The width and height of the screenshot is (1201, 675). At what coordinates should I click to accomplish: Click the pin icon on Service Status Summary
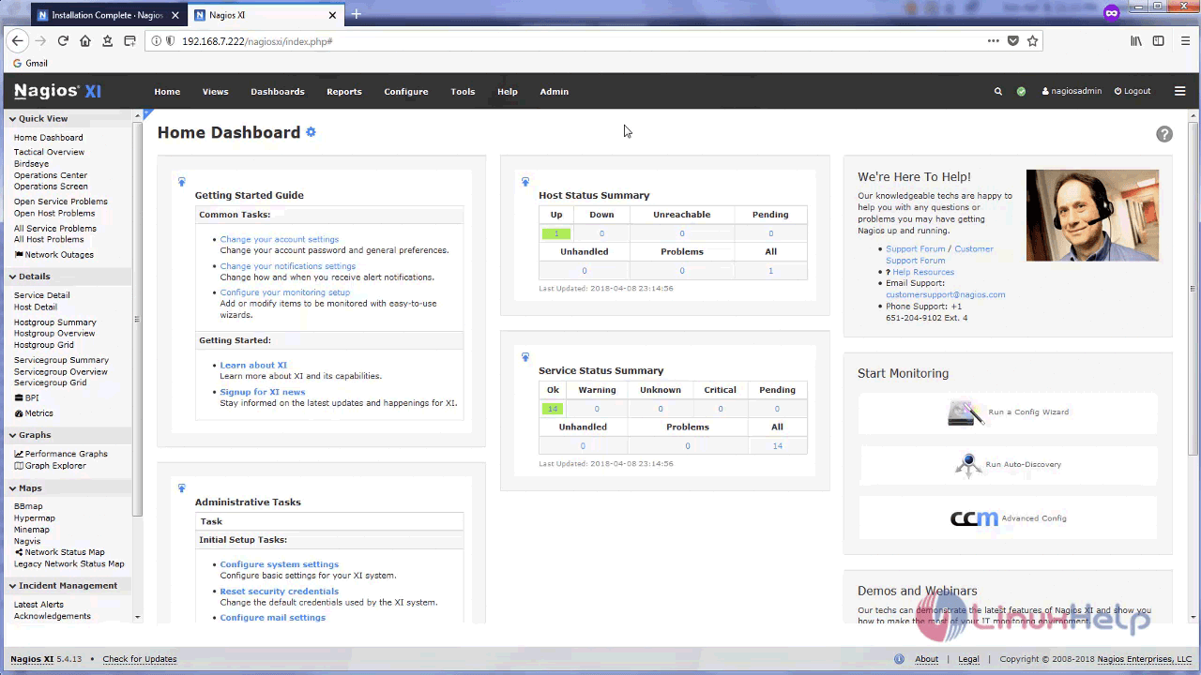point(525,357)
